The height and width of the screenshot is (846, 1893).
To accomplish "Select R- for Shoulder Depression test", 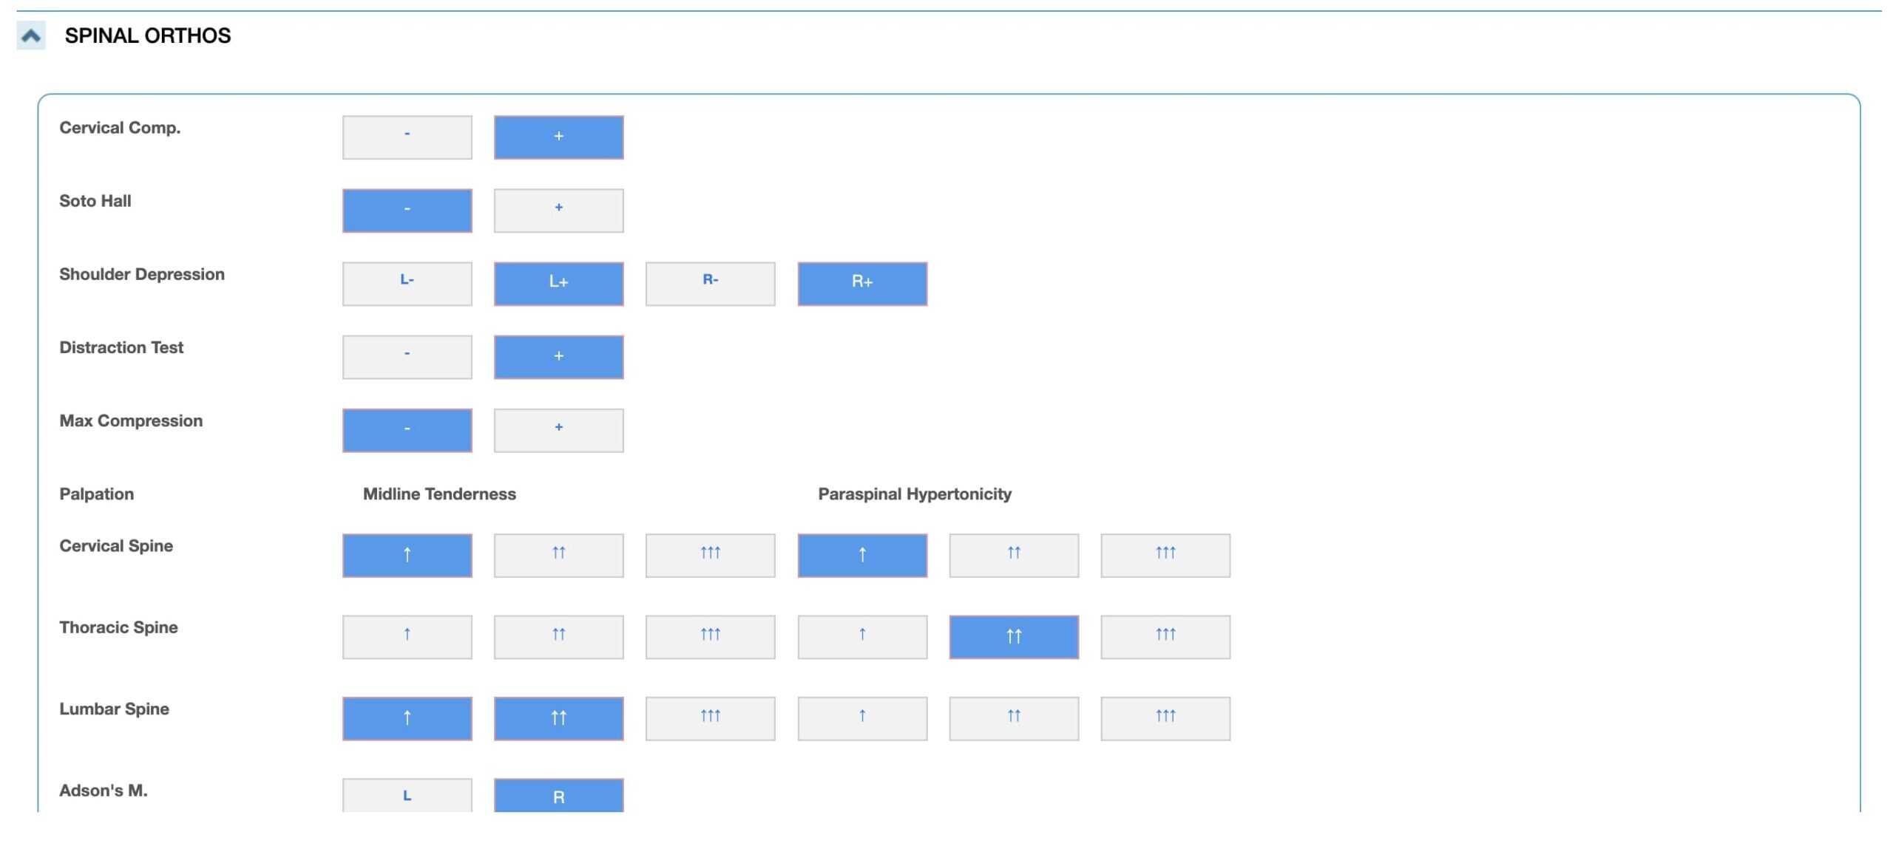I will 711,282.
